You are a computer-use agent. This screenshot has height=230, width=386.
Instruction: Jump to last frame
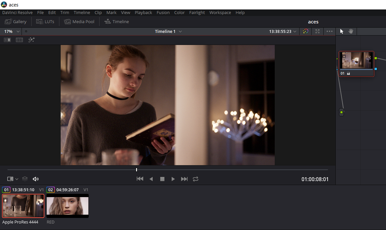(184, 179)
